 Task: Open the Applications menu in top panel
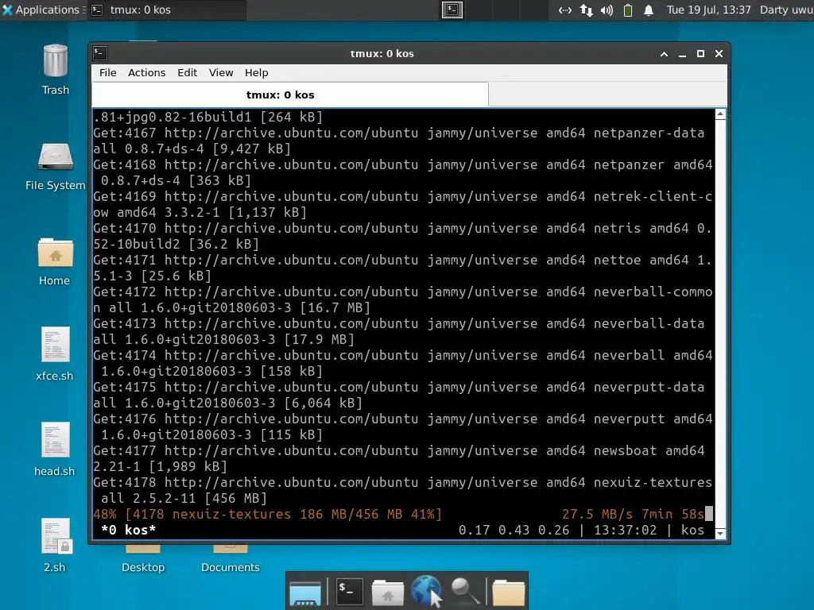[x=41, y=10]
